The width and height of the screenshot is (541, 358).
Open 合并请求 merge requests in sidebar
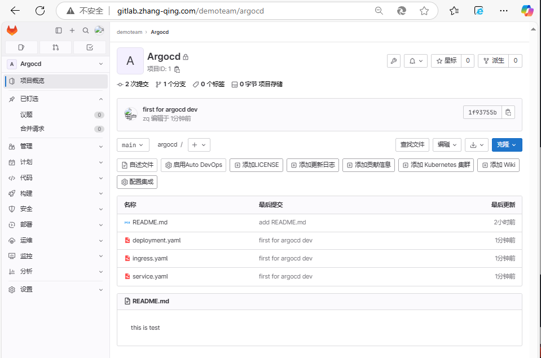pyautogui.click(x=56, y=129)
